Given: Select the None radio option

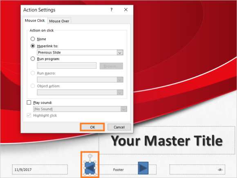Looking at the screenshot, I should point(33,39).
